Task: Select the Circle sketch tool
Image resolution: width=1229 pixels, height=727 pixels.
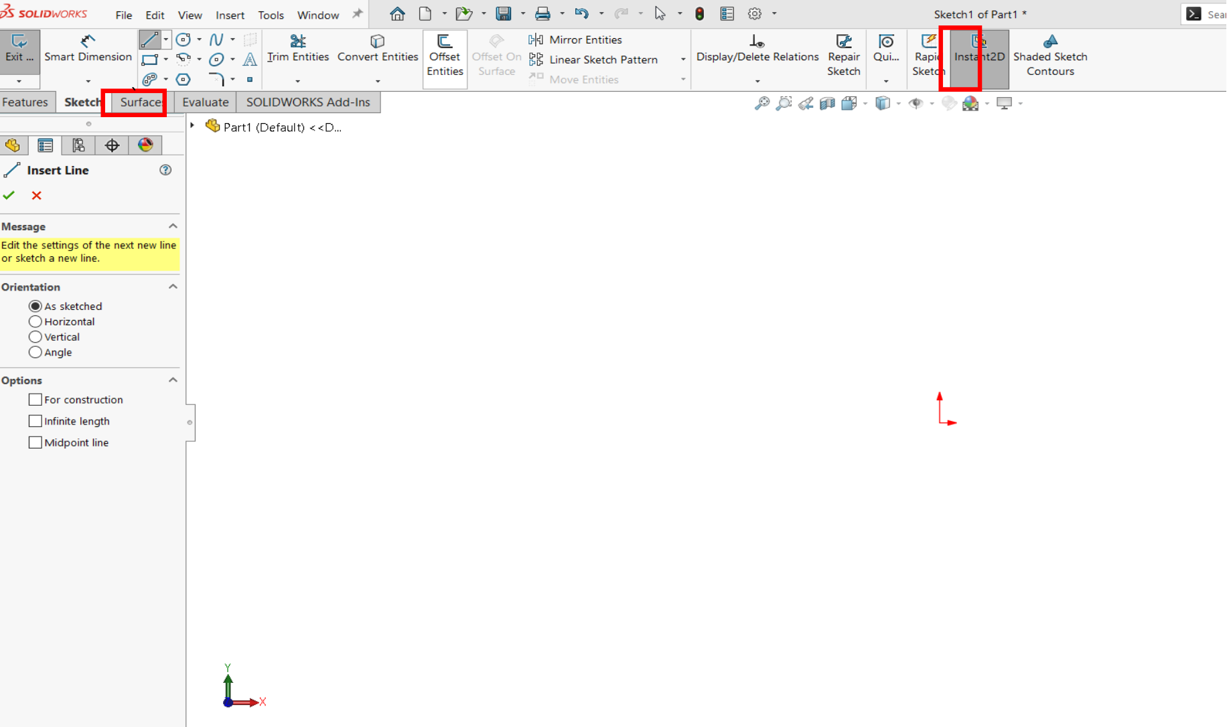Action: tap(184, 39)
